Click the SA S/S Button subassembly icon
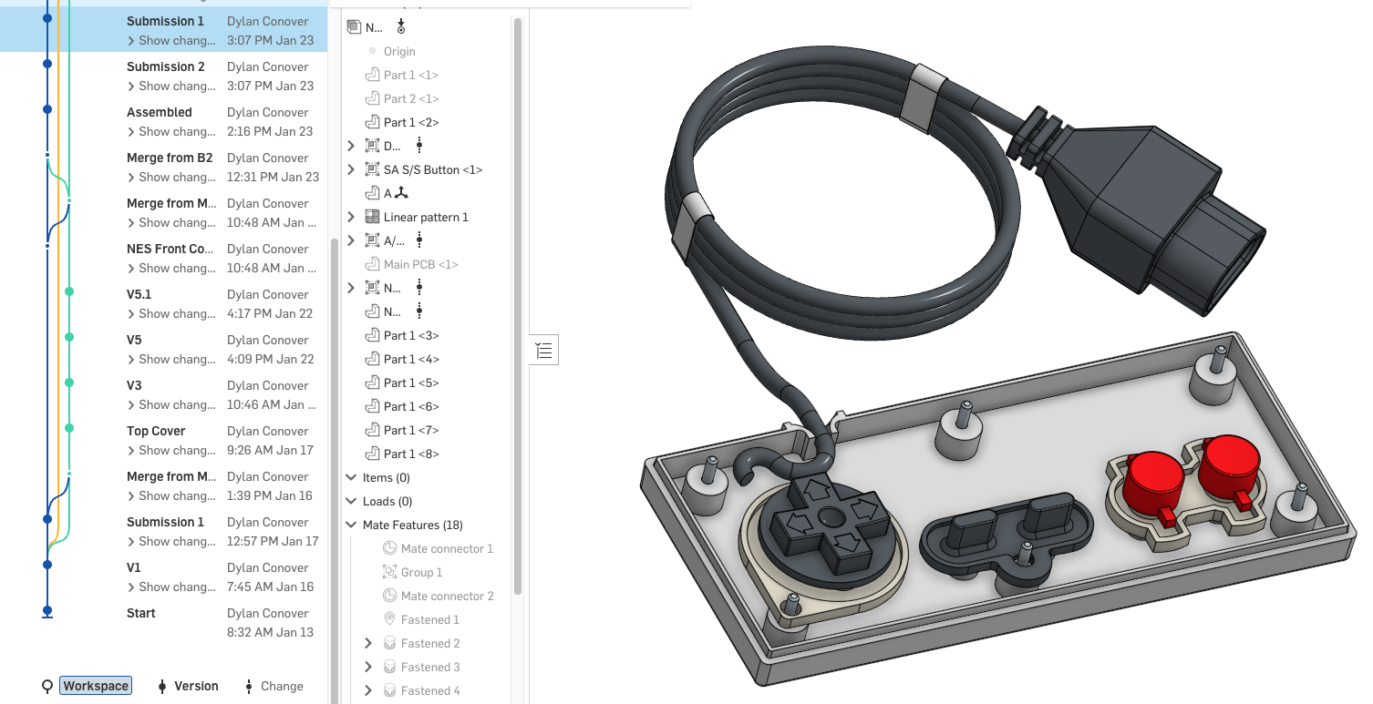The image size is (1373, 704). [x=372, y=169]
